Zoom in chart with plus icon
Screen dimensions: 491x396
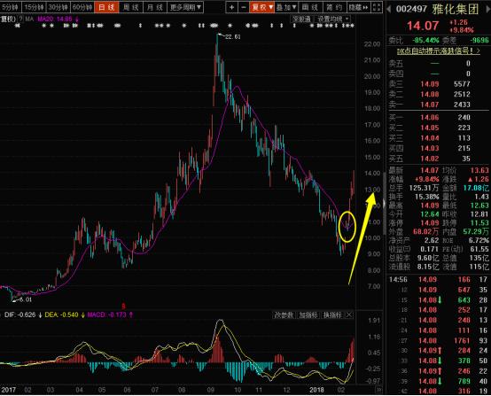(x=231, y=7)
